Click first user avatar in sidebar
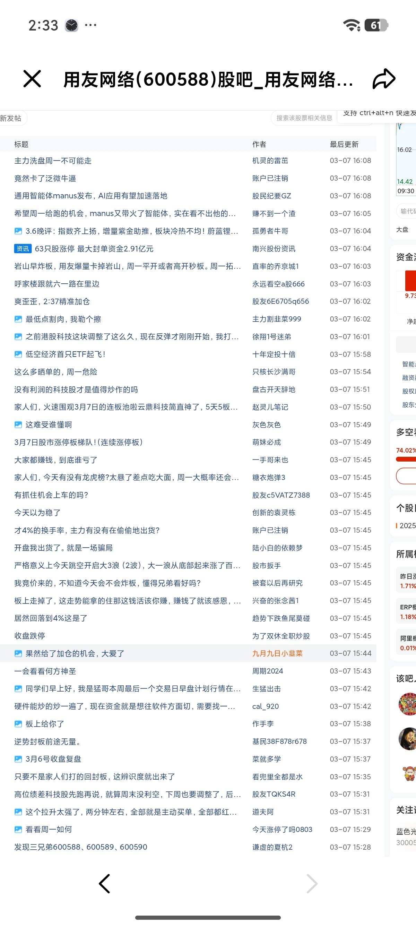The width and height of the screenshot is (416, 926). click(x=407, y=704)
